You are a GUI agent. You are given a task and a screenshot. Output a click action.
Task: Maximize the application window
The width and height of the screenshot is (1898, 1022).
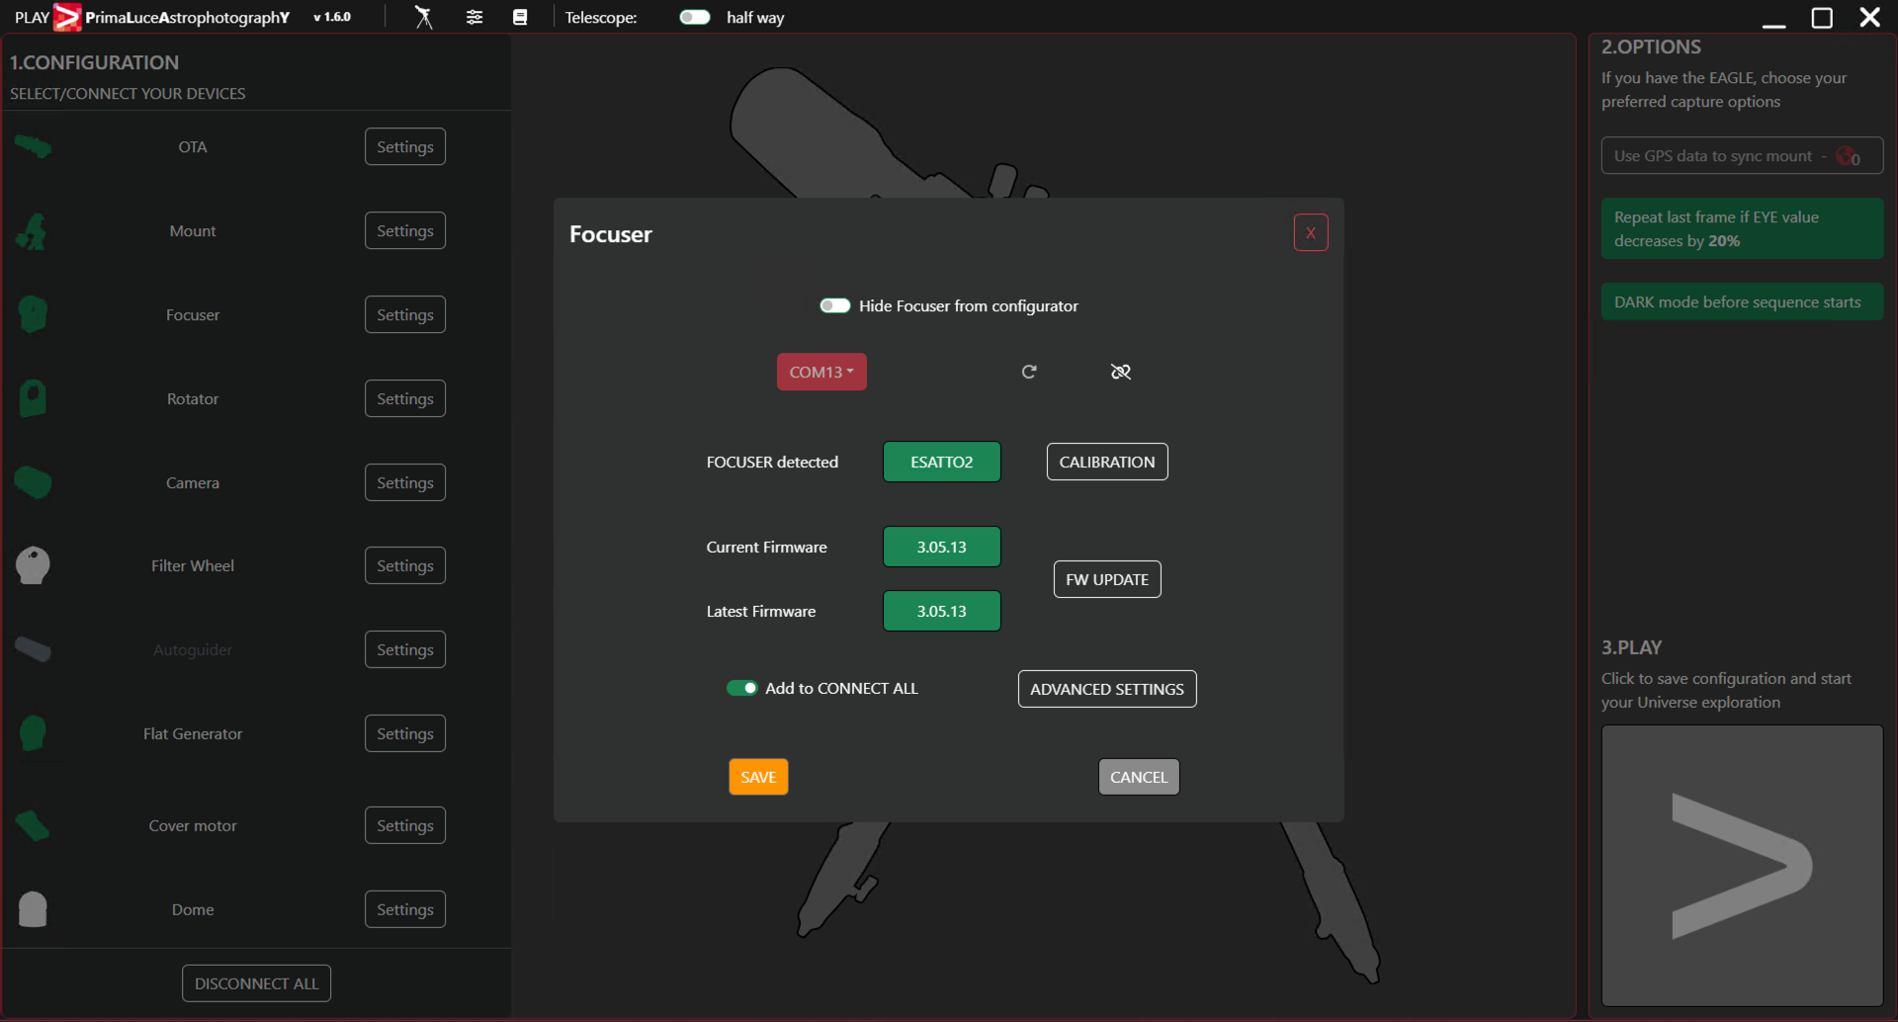[1822, 18]
